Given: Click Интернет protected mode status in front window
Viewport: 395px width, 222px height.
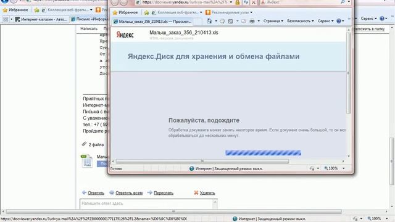Looking at the screenshot, I should click(x=226, y=168).
